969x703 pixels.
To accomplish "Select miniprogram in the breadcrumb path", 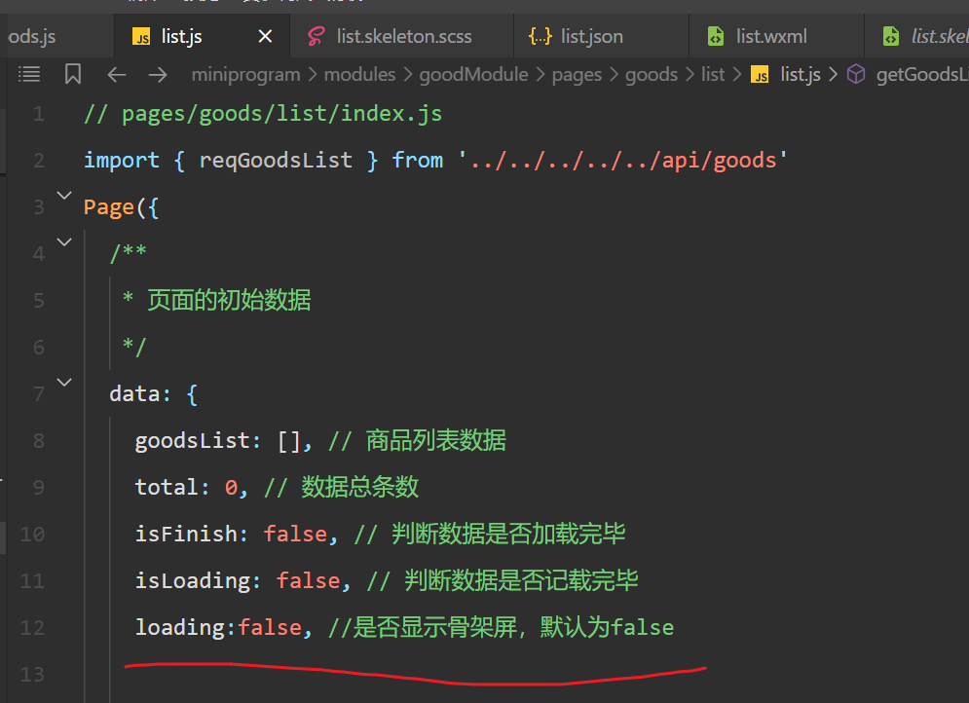I will pos(244,75).
